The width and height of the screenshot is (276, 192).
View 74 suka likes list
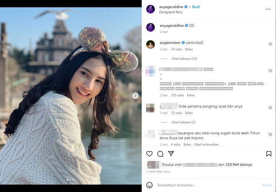click(x=176, y=49)
